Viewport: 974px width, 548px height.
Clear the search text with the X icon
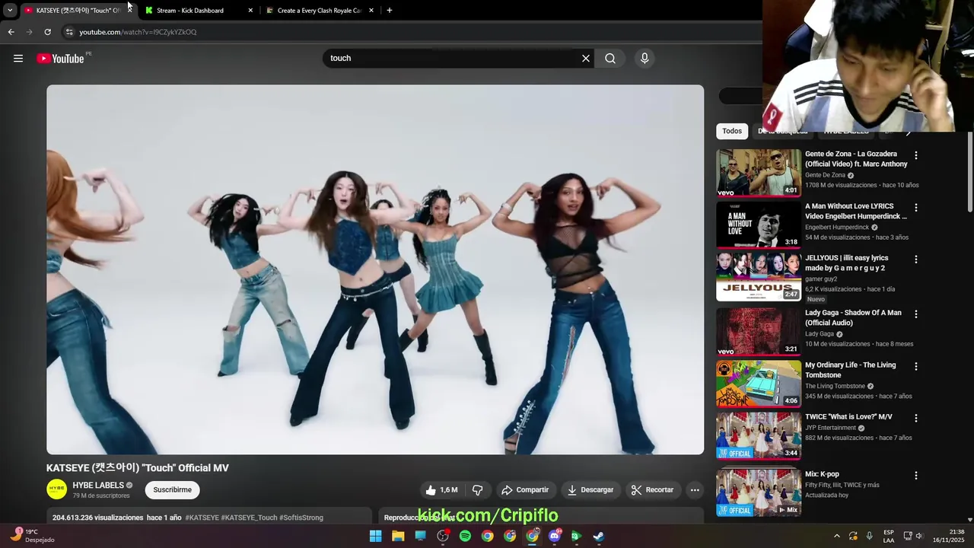(586, 59)
